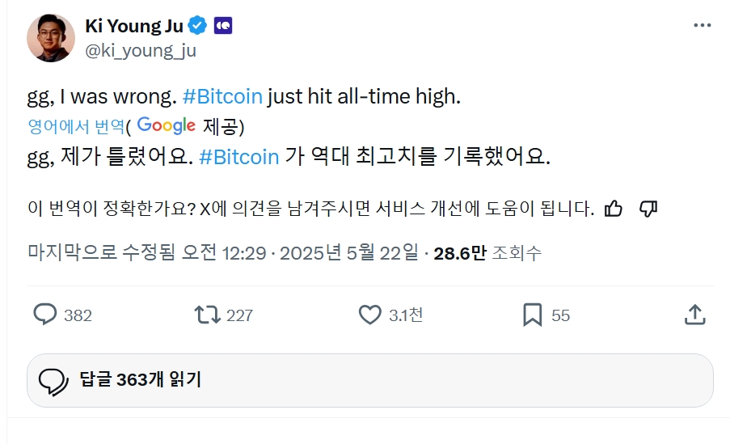Rate the translation with thumbs down
This screenshot has width=730, height=444.
pos(648,209)
